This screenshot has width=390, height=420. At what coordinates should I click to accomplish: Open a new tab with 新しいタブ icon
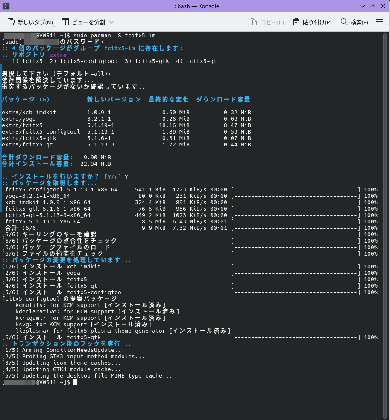(x=12, y=22)
